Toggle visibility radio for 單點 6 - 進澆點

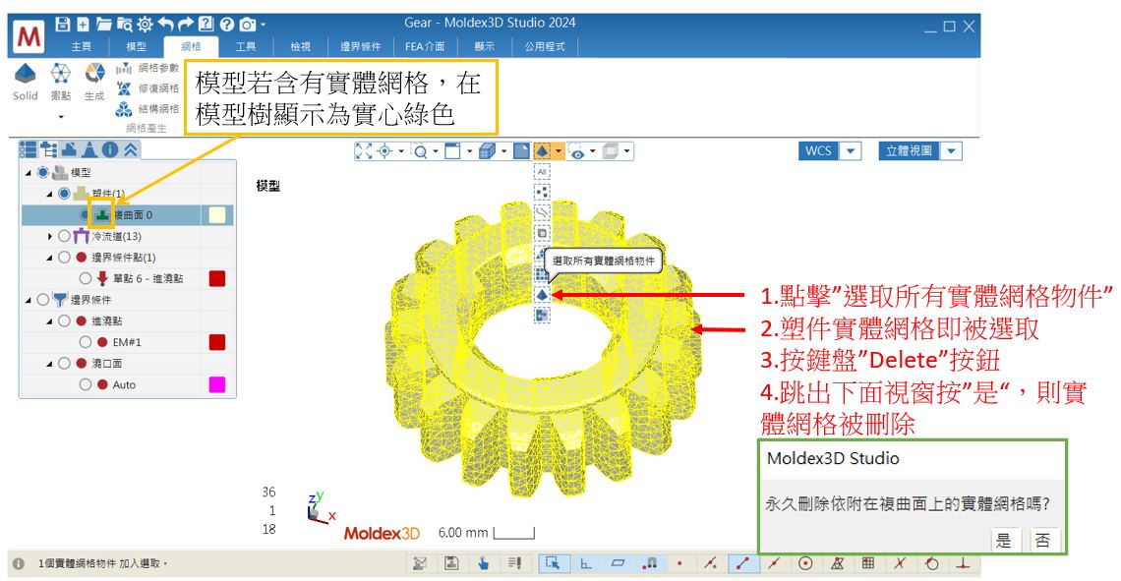pos(86,278)
